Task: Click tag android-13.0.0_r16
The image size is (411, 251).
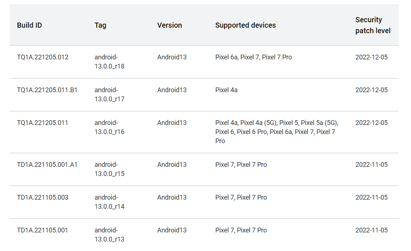Action: [110, 127]
